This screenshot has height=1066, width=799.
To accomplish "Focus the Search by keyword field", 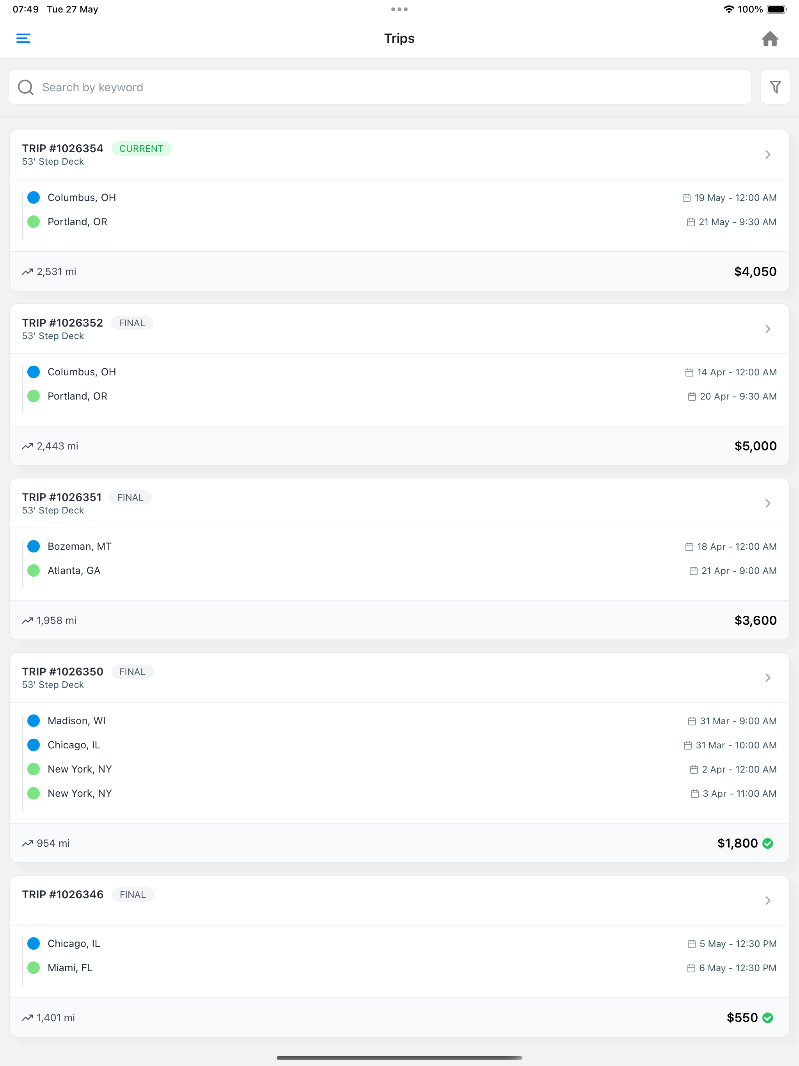I will [380, 87].
